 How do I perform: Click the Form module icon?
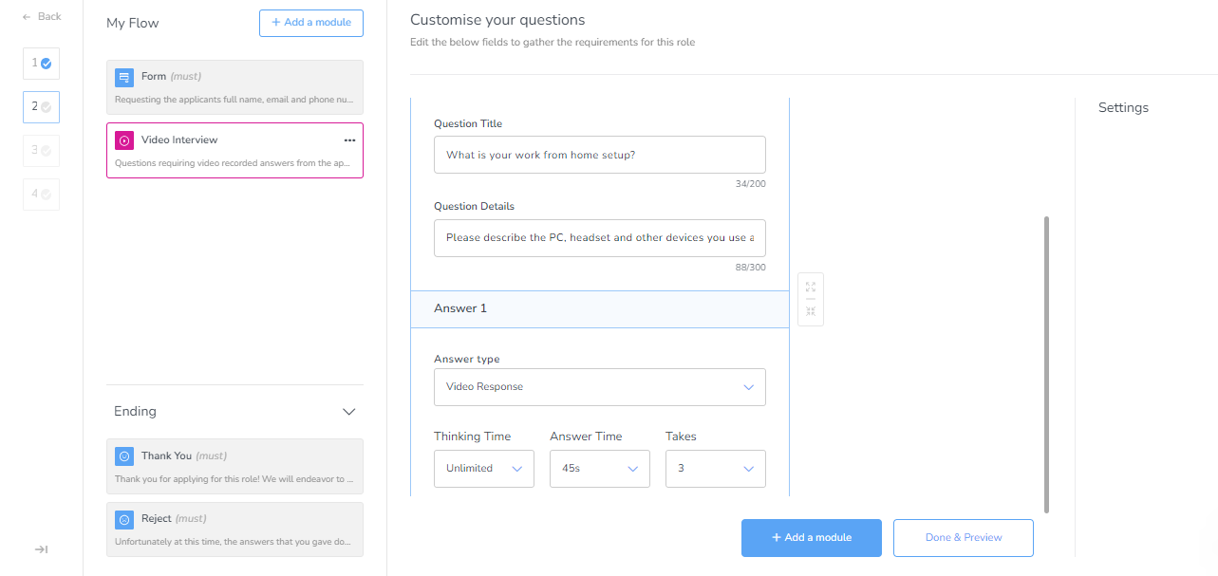pos(124,78)
